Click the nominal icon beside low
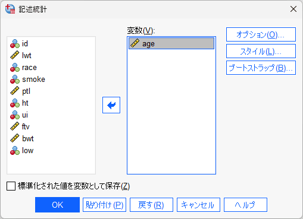 [15, 151]
